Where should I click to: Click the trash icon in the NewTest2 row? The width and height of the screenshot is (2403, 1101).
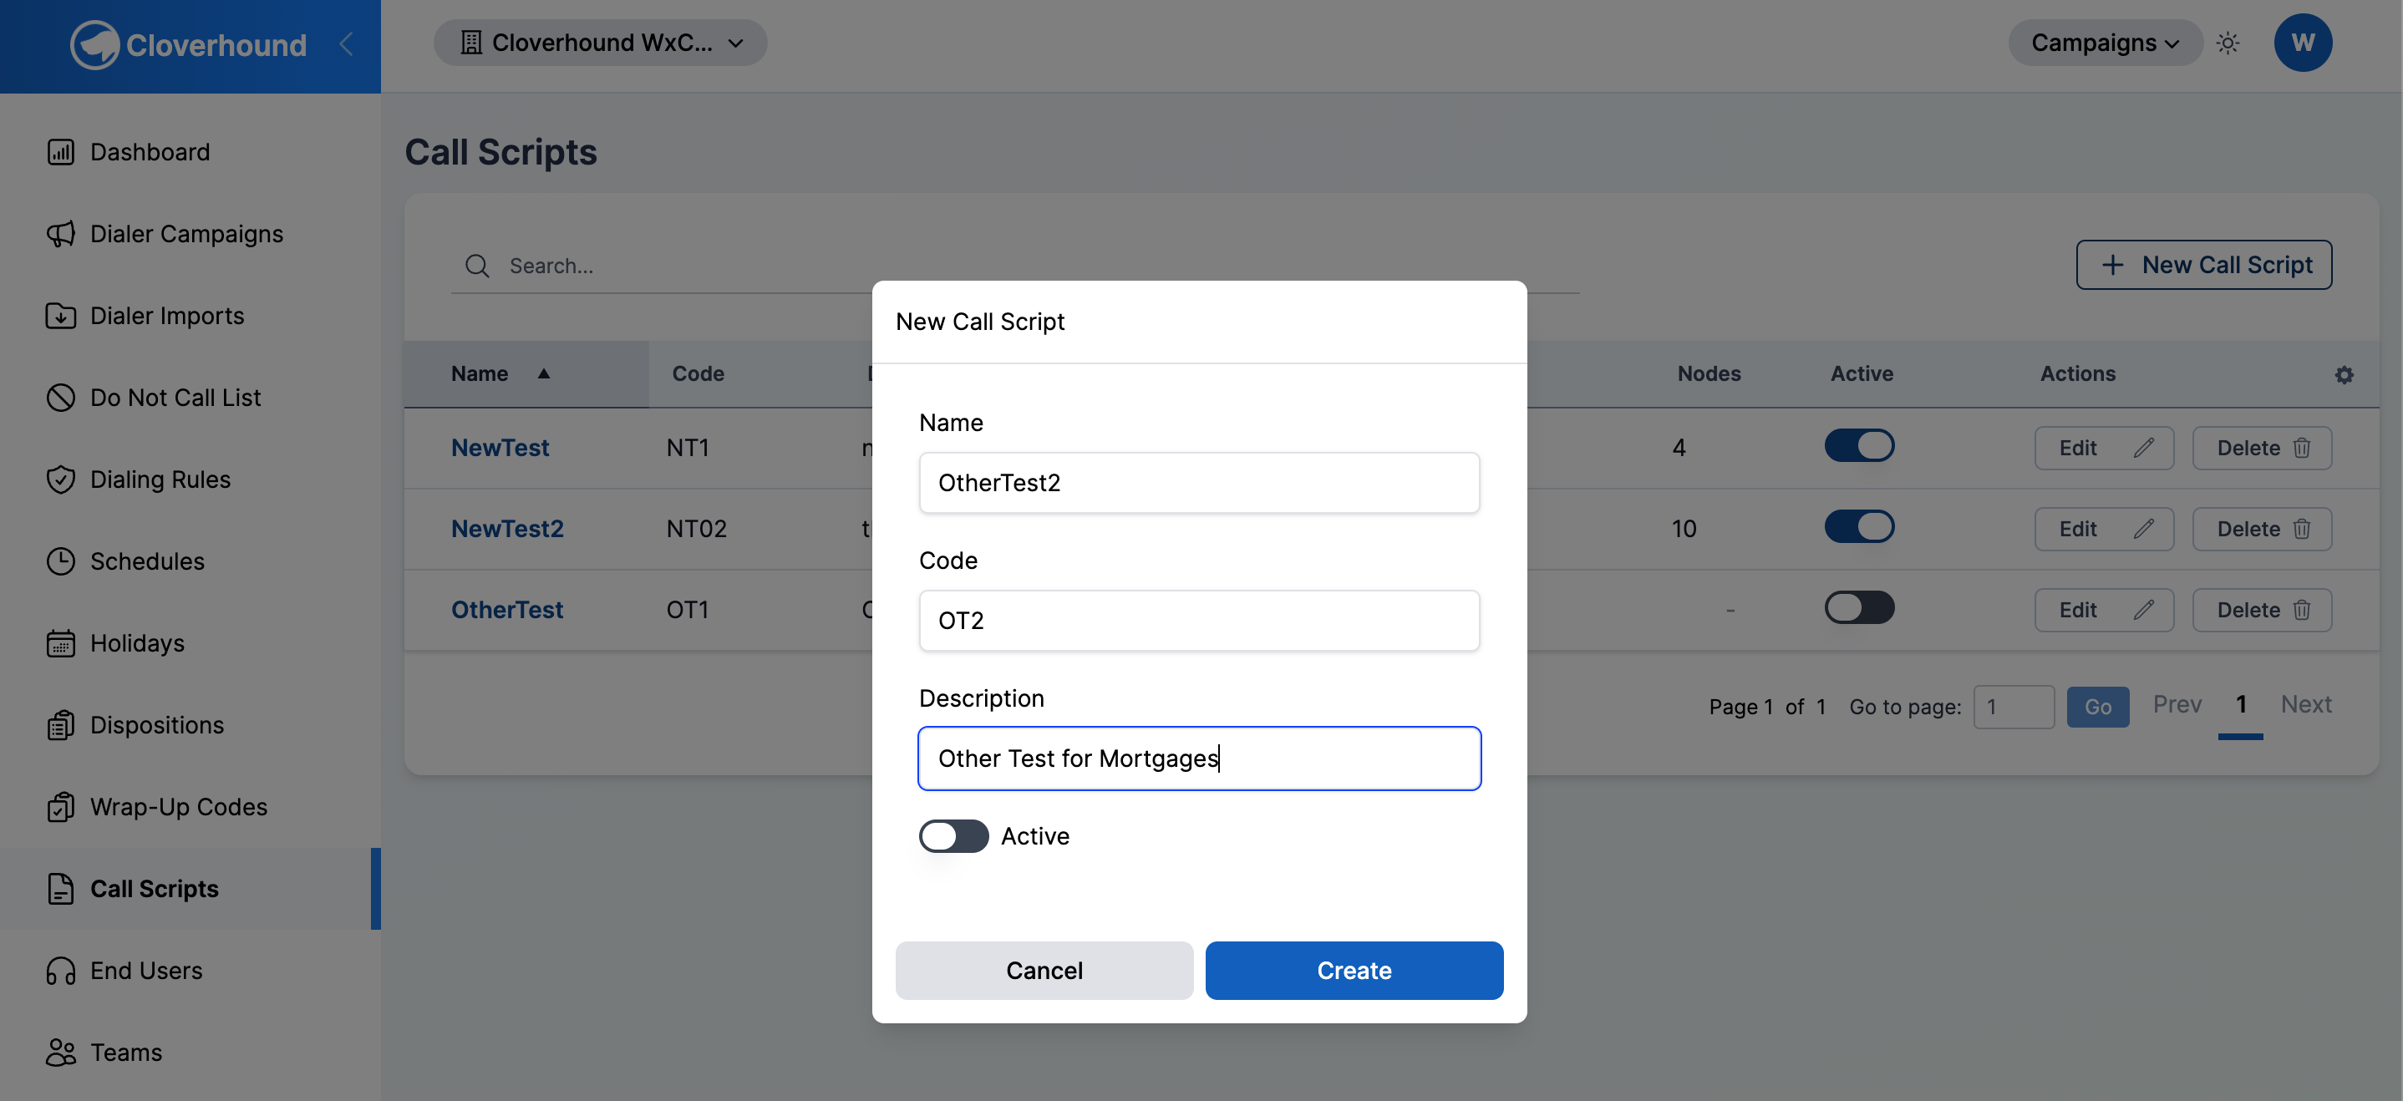point(2301,529)
